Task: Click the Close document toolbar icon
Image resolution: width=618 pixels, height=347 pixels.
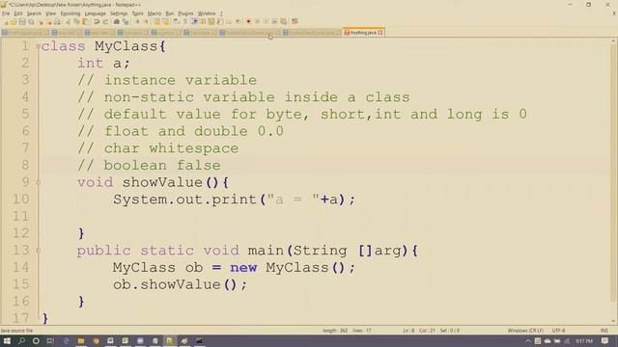Action: point(41,21)
